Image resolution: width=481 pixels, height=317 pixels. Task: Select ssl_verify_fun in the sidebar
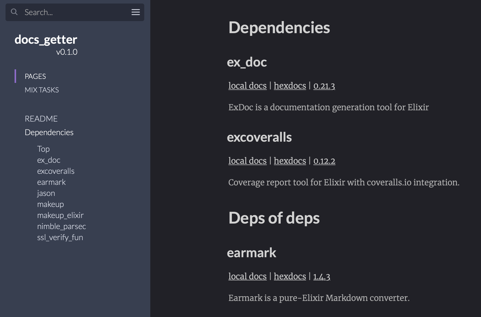tap(60, 237)
